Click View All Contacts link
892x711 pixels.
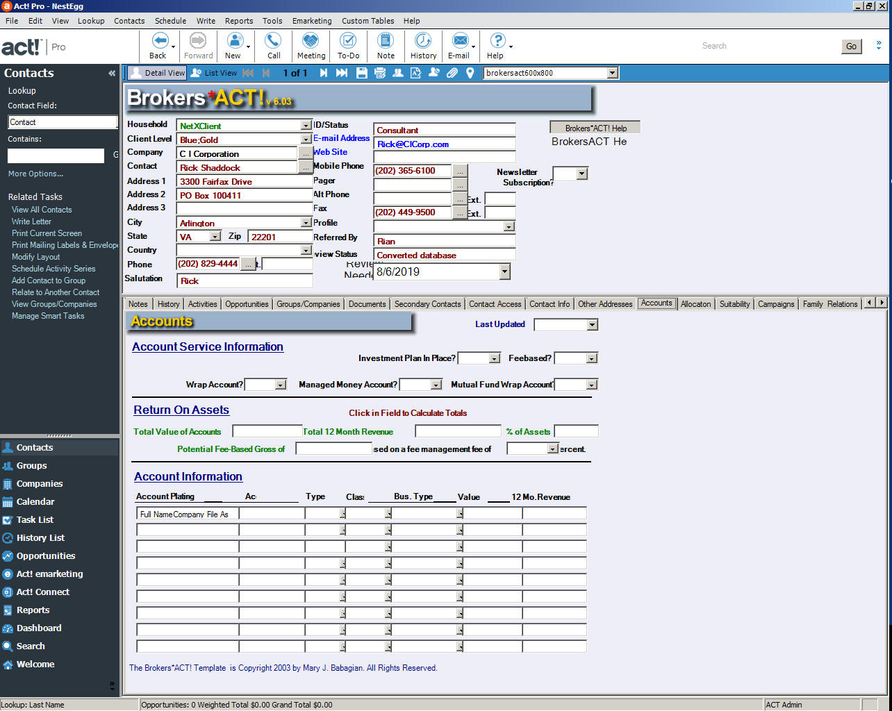click(x=42, y=210)
